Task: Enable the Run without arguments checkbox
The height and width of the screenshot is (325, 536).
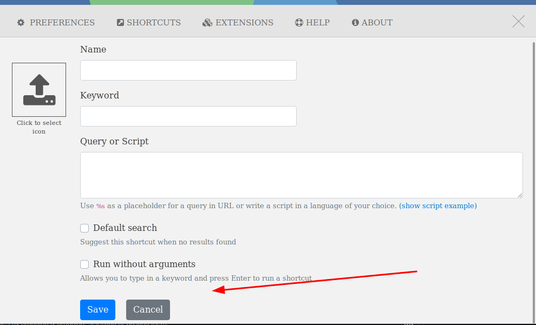Action: click(x=84, y=264)
